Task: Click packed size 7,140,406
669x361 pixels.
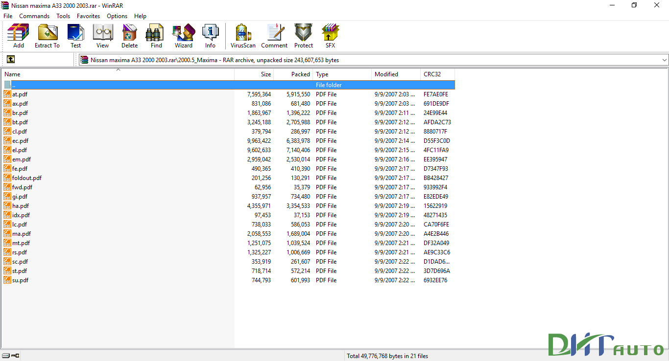Action: click(298, 150)
